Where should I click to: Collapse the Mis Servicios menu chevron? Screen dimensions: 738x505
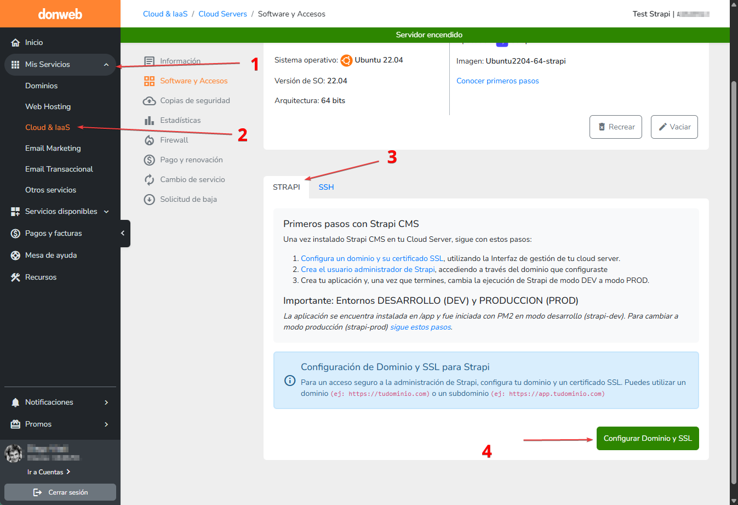pos(106,65)
